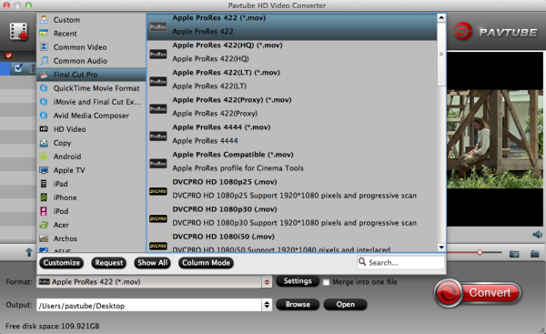Open the snapshot camera icon

pos(514,254)
